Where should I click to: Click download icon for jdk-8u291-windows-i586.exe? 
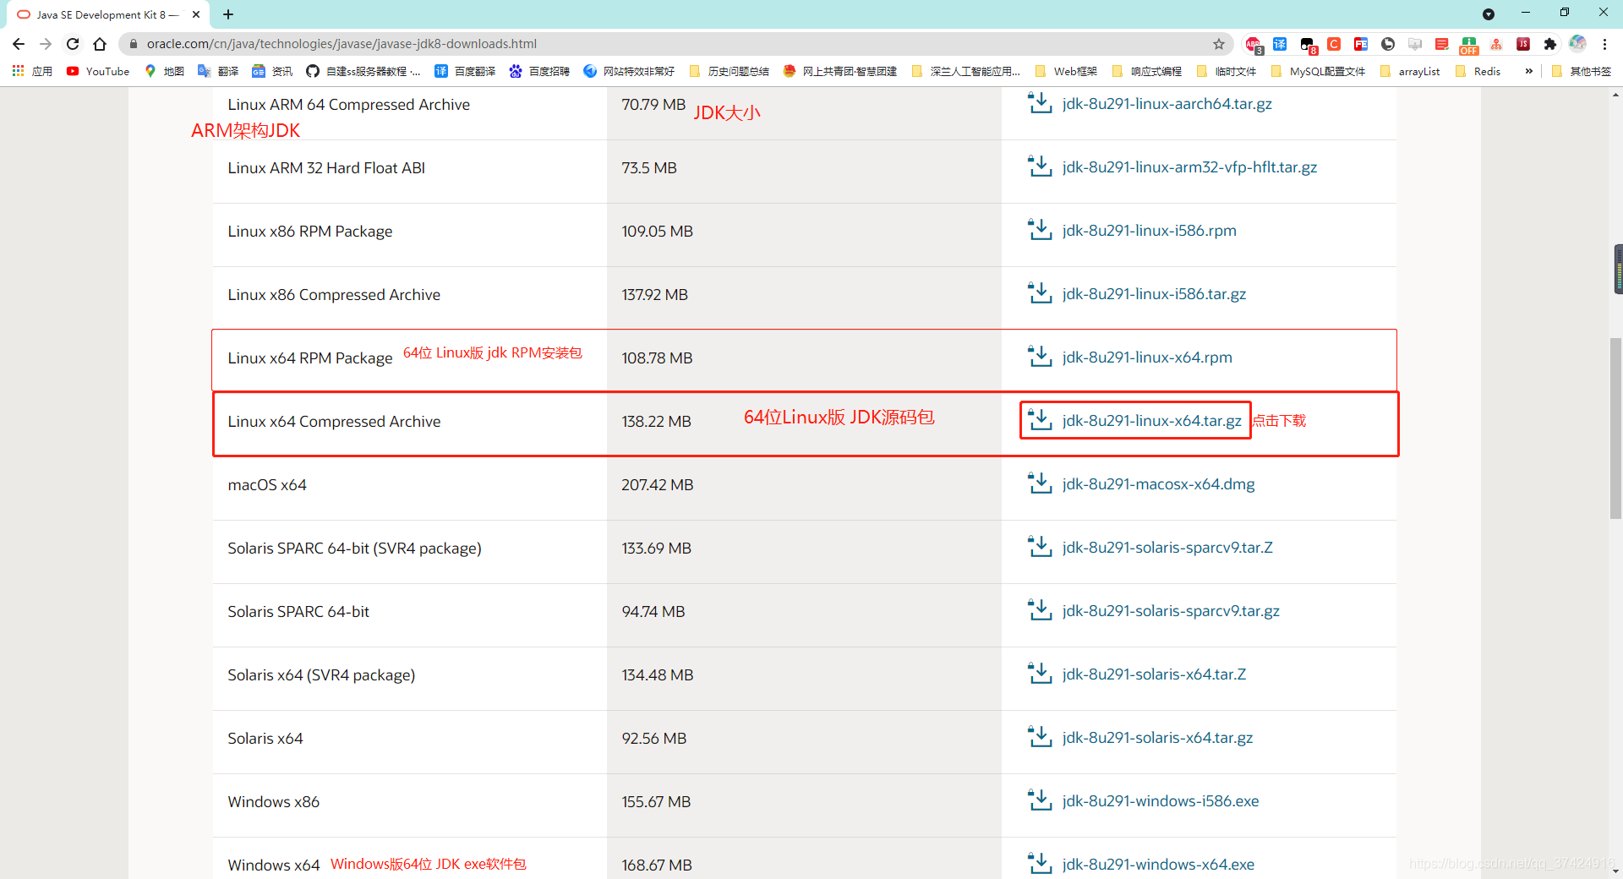tap(1039, 800)
